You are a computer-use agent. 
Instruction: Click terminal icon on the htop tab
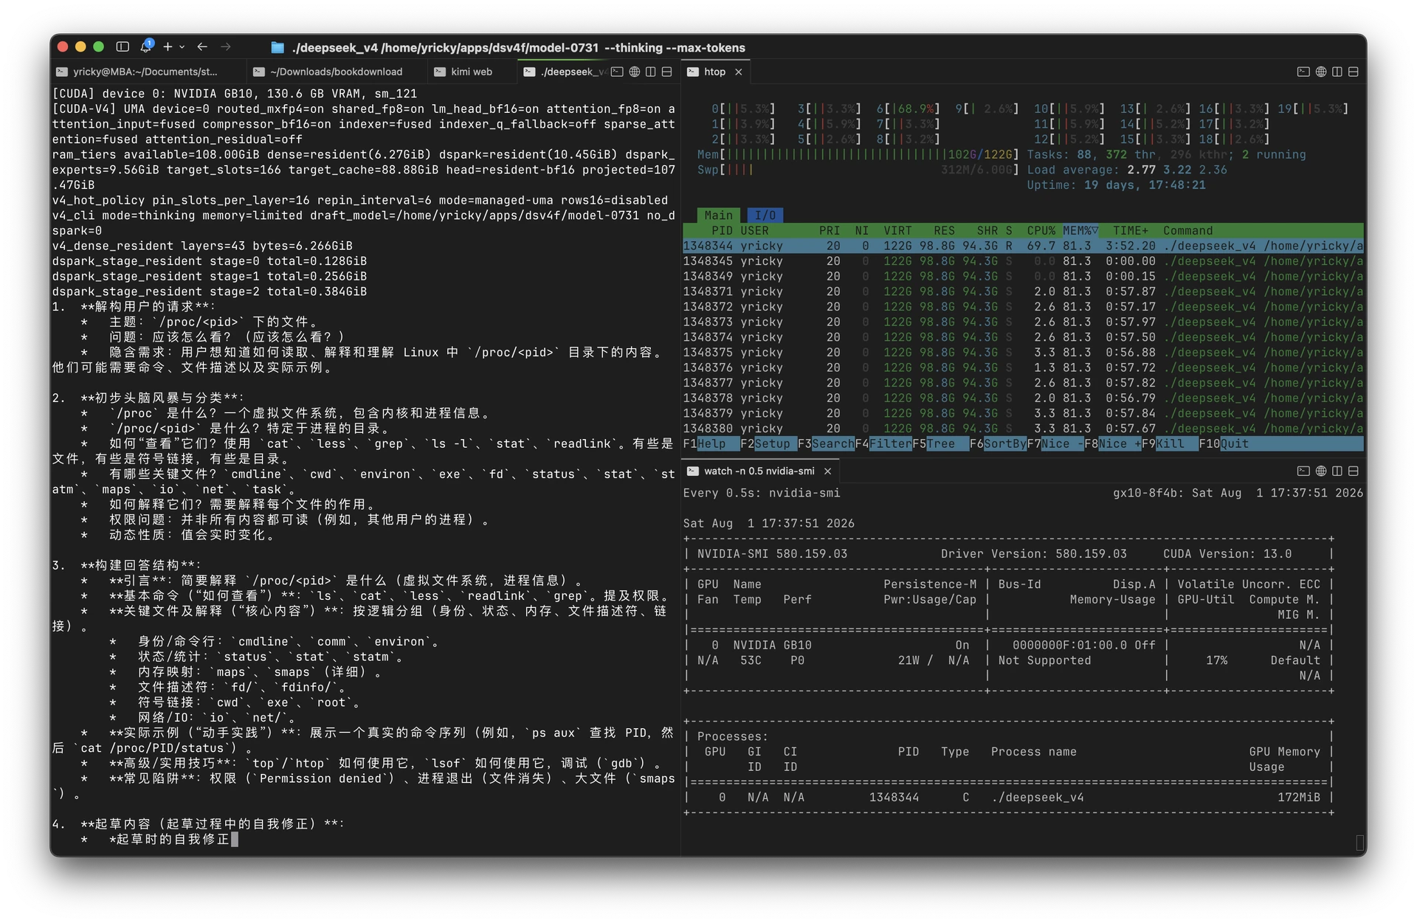click(x=692, y=72)
